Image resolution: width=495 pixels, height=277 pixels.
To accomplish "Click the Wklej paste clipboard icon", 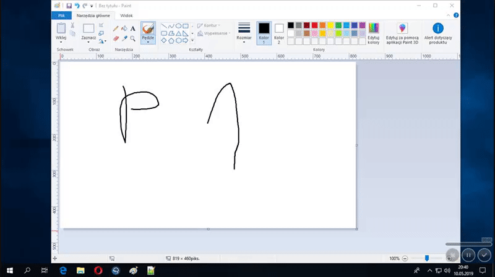I will pos(61,28).
